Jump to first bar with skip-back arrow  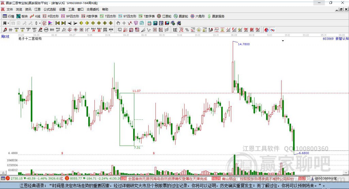[57, 23]
